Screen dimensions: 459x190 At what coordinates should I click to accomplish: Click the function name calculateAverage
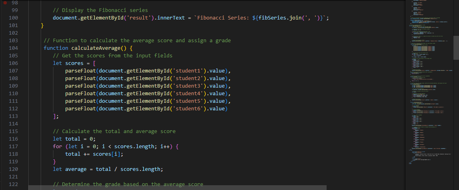[96, 48]
